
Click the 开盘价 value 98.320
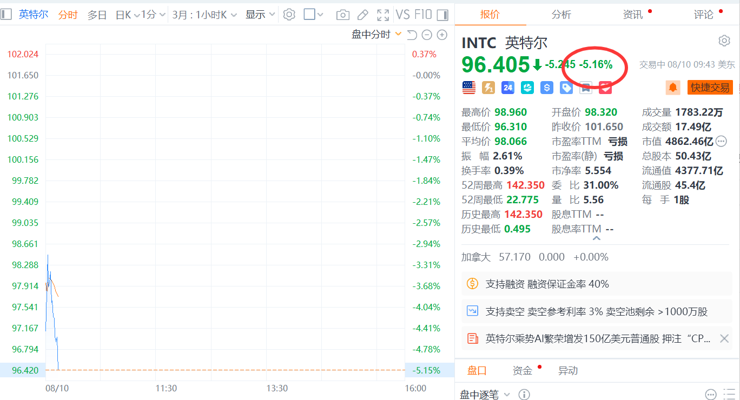pos(601,112)
